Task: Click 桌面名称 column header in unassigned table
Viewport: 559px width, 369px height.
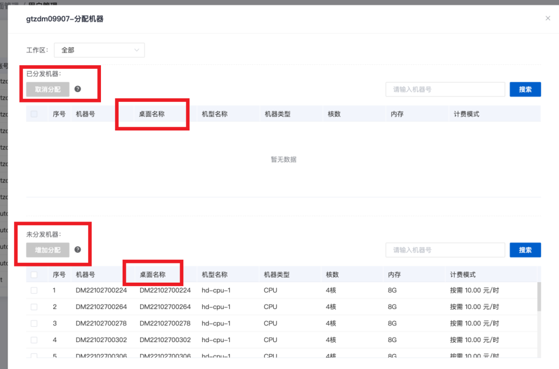Action: [x=153, y=275]
